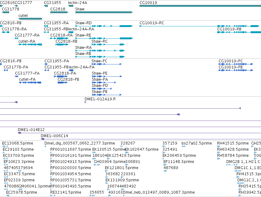Open the CG10019-RB transcript label
Screen dimensions: 261x197
pyautogui.click(x=229, y=29)
